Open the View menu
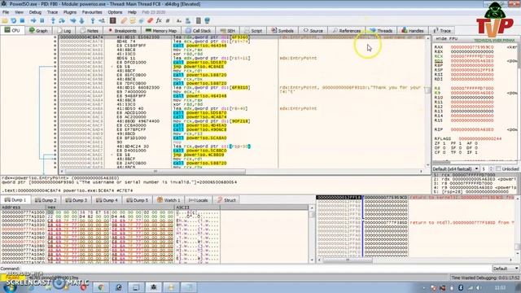The height and width of the screenshot is (293, 521). point(19,12)
